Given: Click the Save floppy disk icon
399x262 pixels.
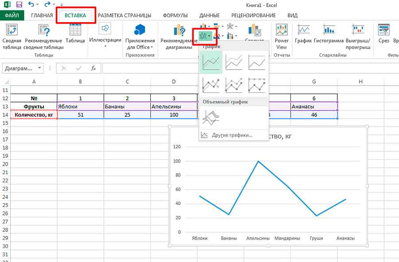Looking at the screenshot, I should (19, 4).
